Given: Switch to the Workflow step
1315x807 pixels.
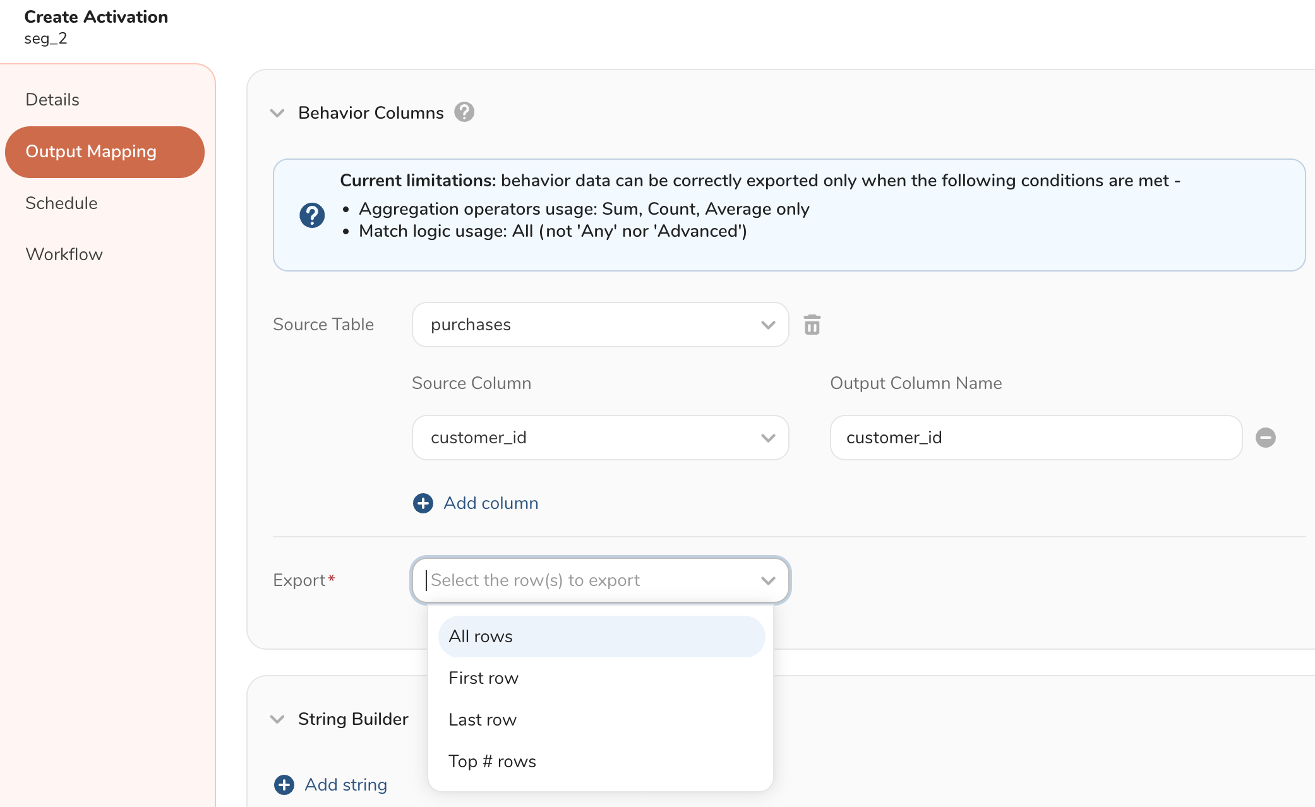Looking at the screenshot, I should pyautogui.click(x=64, y=254).
